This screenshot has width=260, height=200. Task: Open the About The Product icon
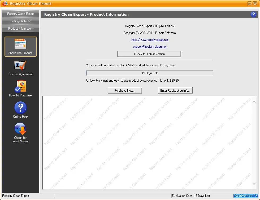(20, 47)
